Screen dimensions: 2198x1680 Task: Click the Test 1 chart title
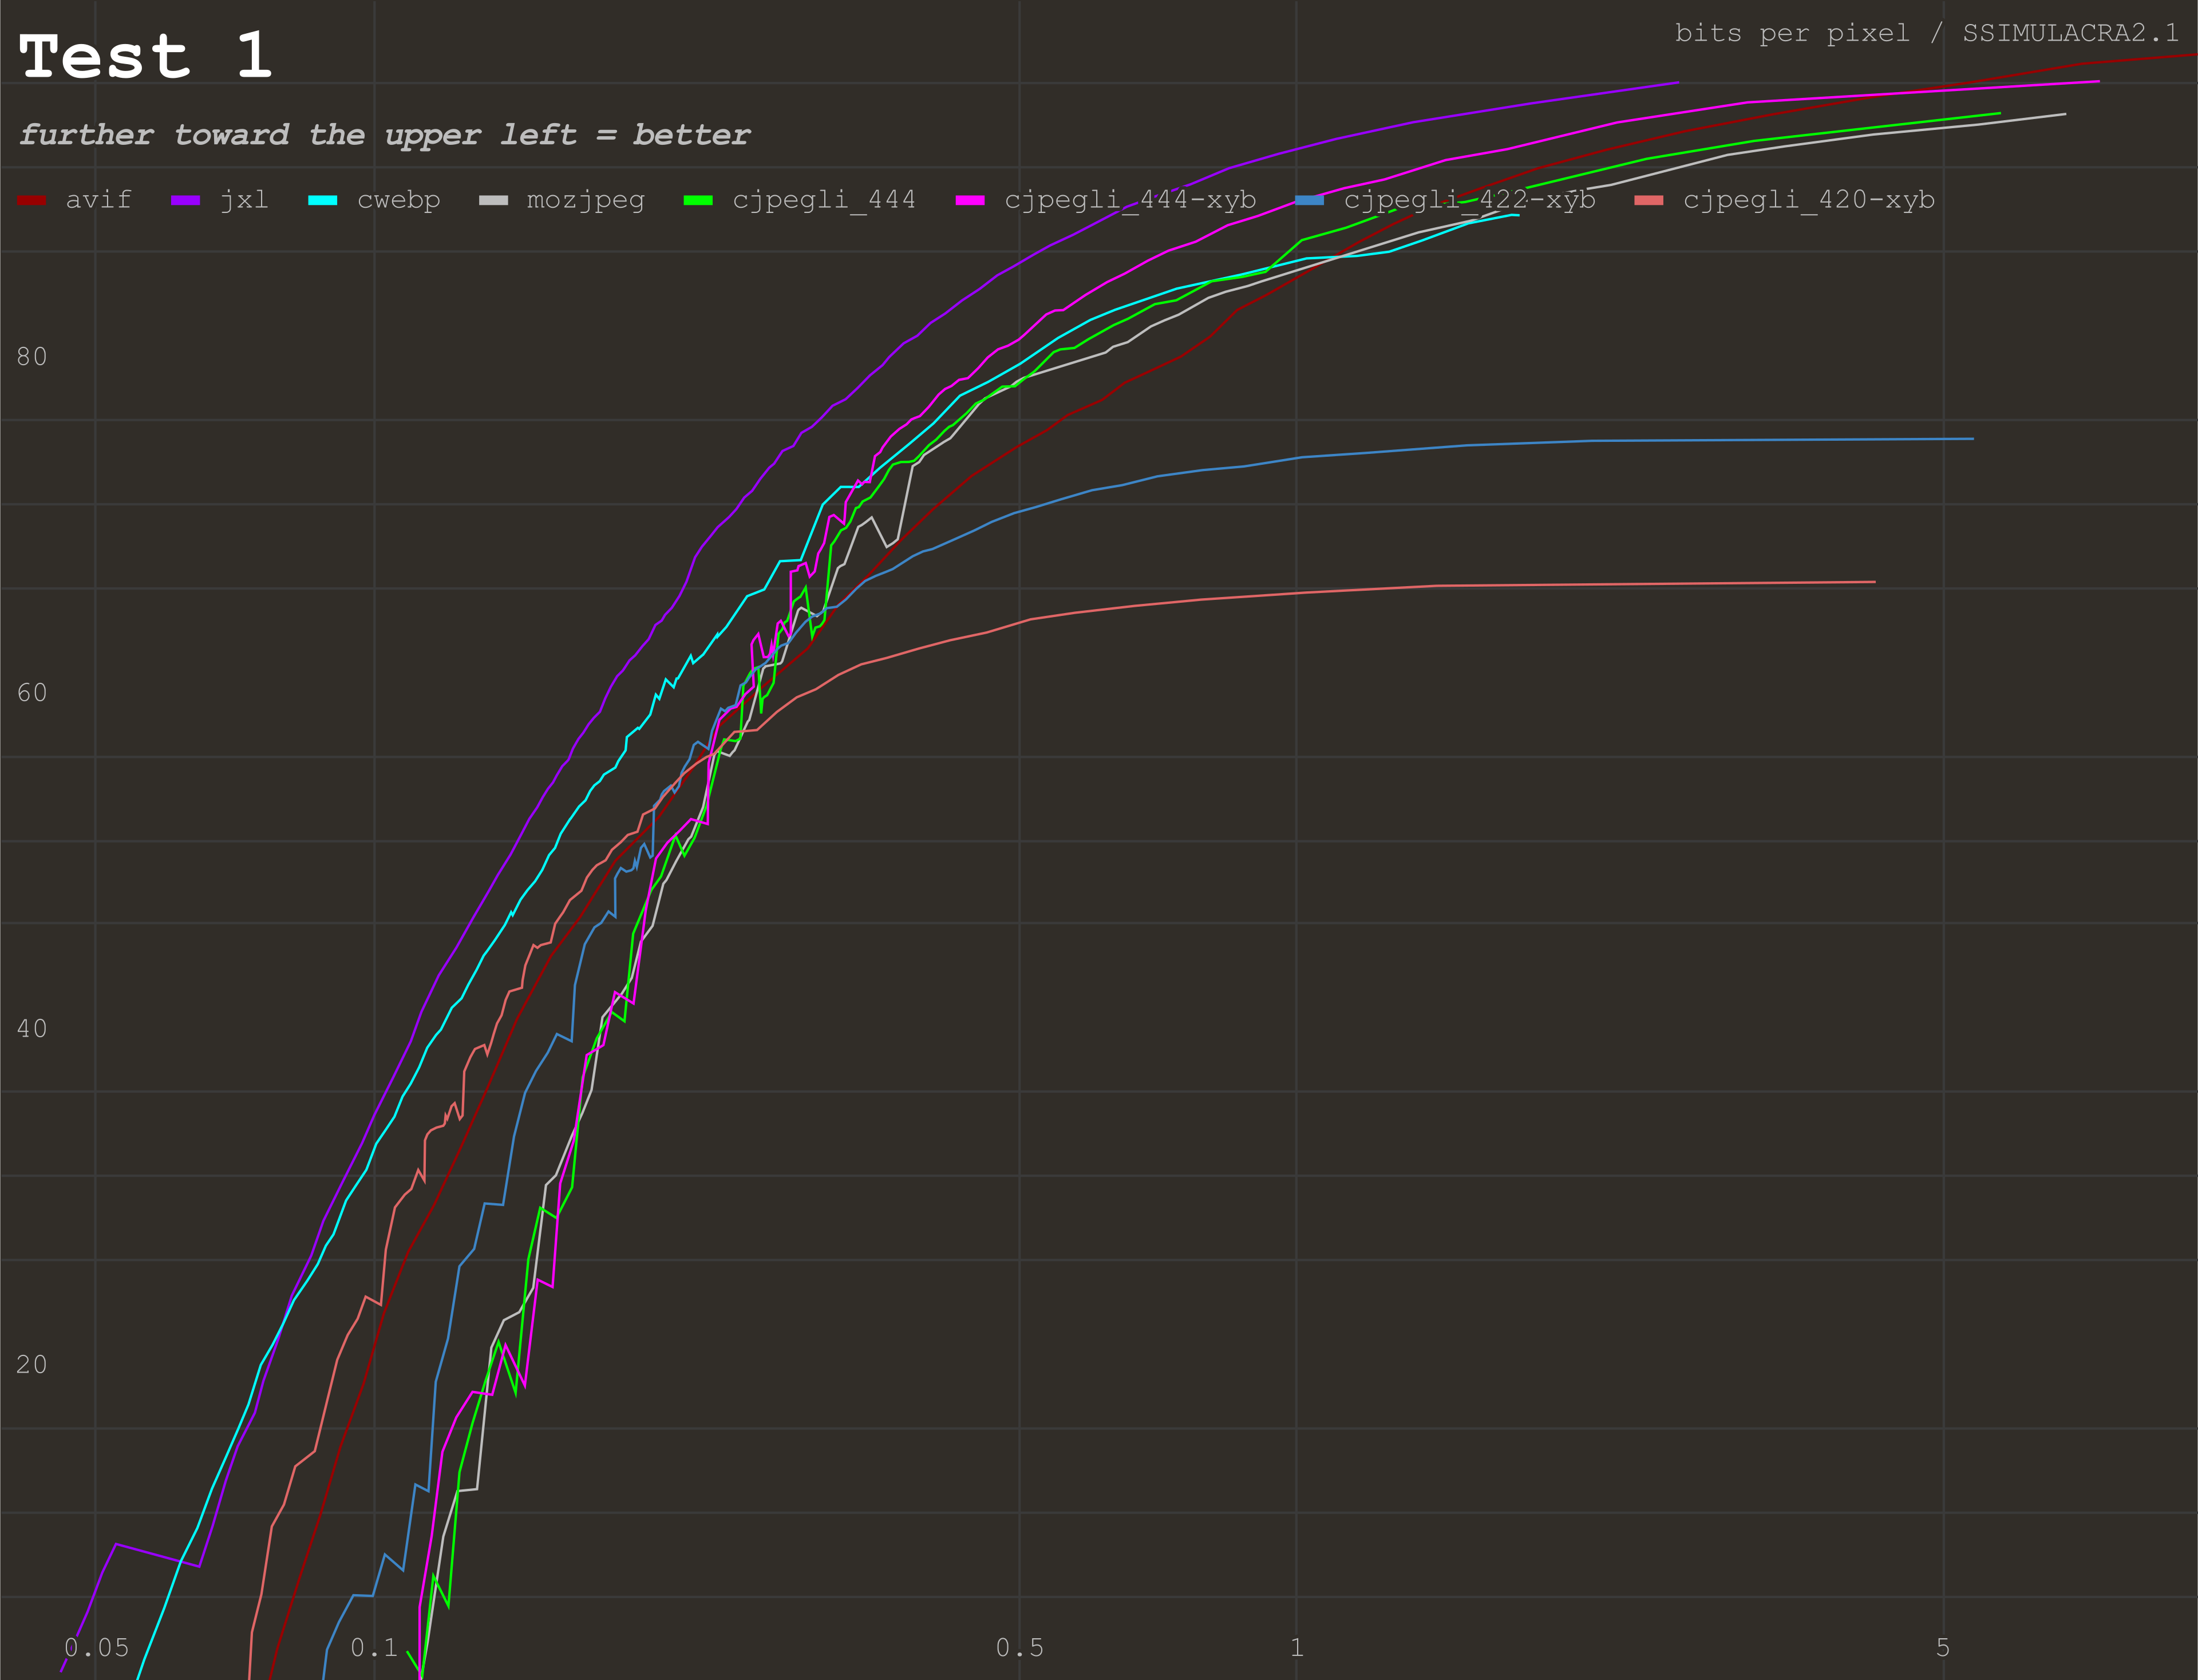146,56
